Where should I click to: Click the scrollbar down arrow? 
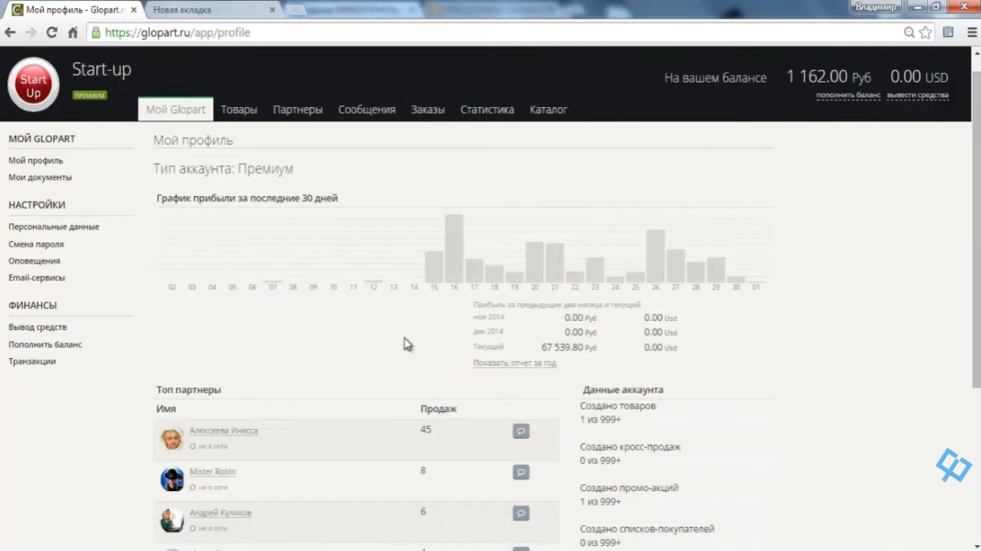[976, 546]
